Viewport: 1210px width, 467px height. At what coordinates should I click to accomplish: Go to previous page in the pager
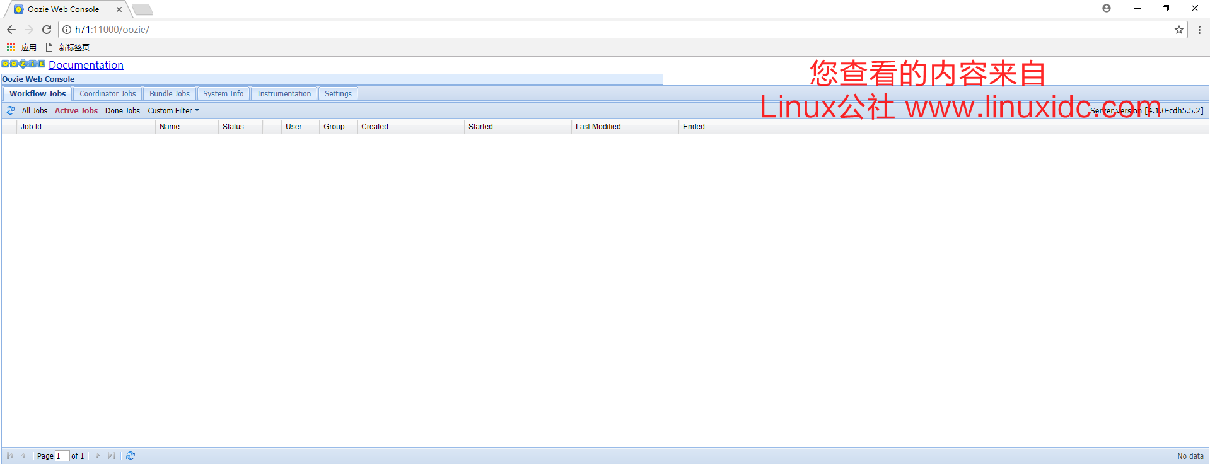coord(24,456)
